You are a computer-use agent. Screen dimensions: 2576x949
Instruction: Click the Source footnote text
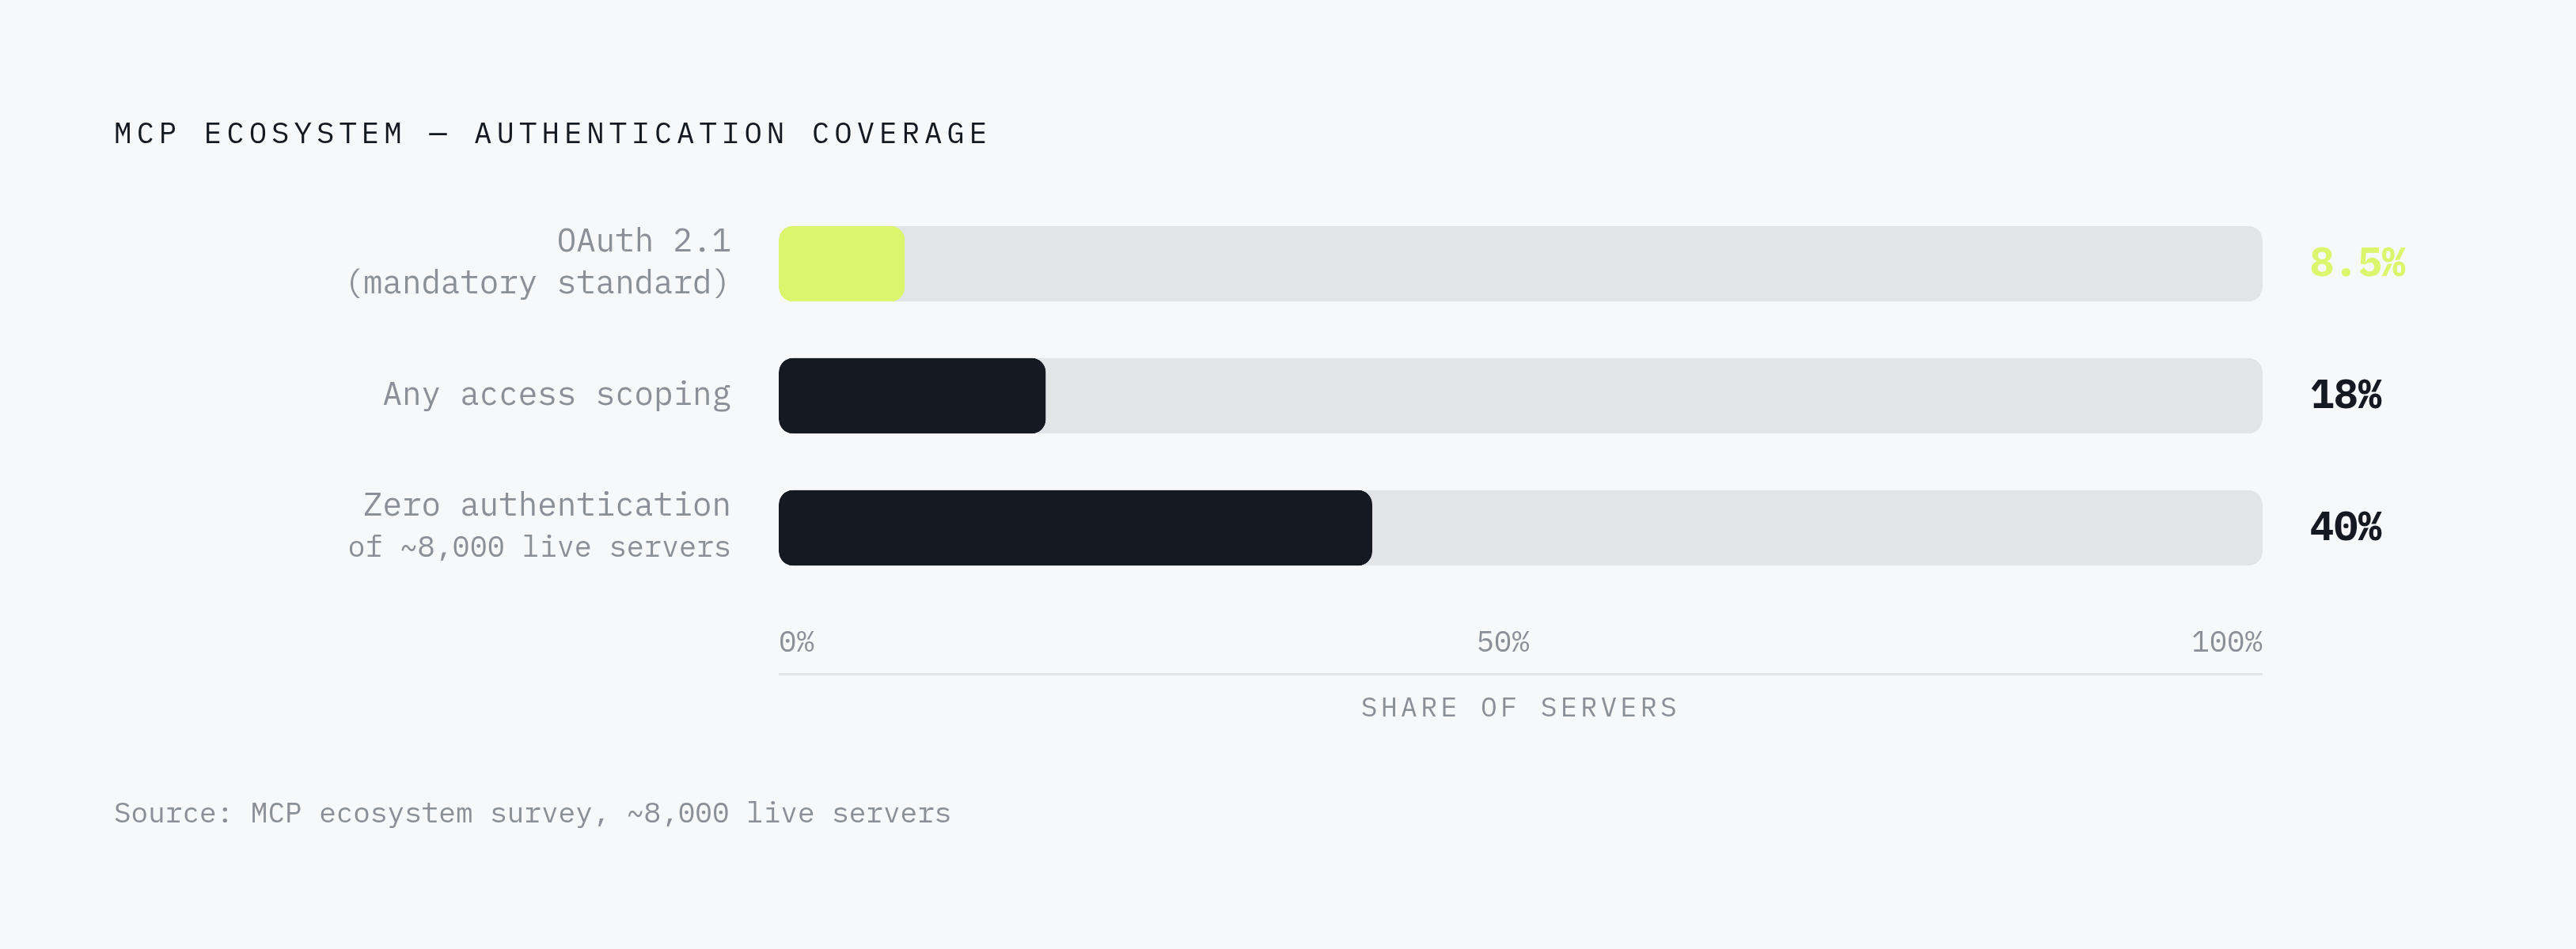click(x=532, y=813)
